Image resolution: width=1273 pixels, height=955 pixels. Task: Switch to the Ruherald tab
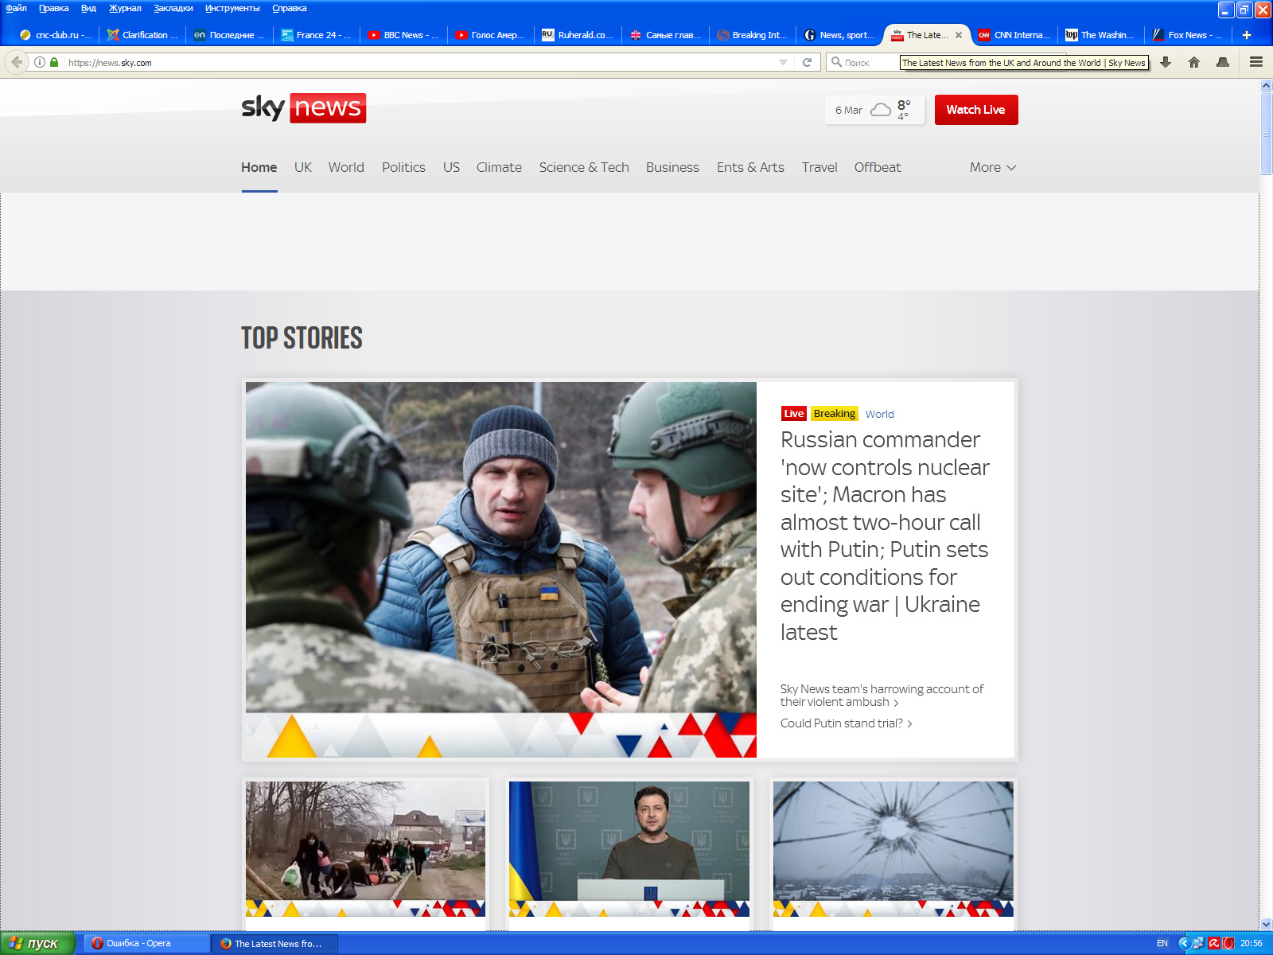578,35
